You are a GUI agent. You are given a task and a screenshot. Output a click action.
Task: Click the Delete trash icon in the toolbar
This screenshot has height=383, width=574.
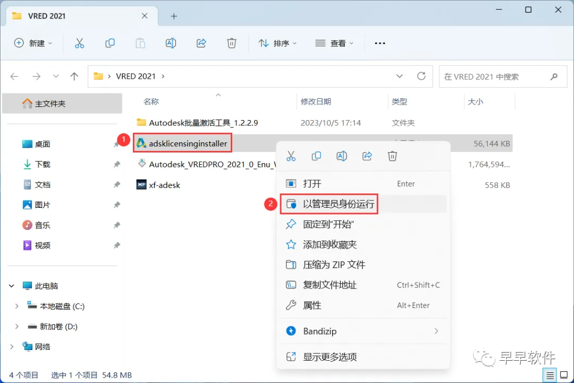tap(231, 43)
